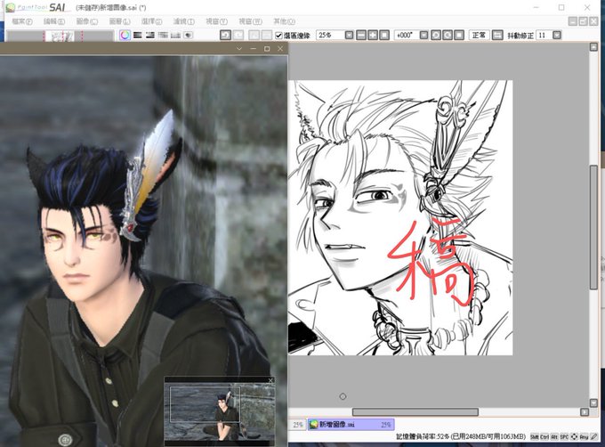Close the mini preview in reference window
Screen dimensions: 605x447
(270, 380)
